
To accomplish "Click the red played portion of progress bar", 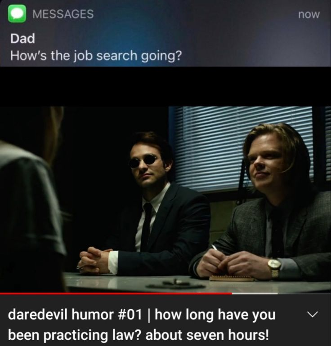I will tap(116, 293).
